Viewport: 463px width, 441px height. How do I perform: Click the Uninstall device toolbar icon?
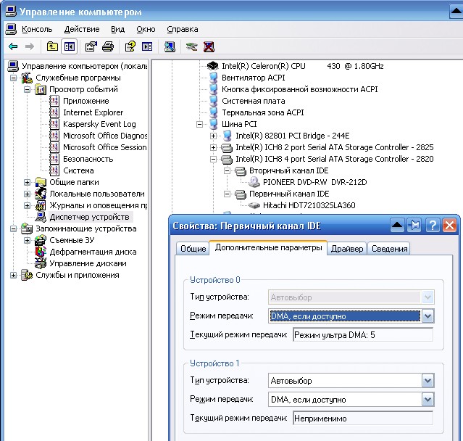click(209, 46)
